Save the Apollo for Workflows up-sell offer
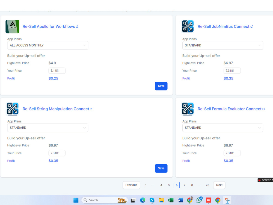The width and height of the screenshot is (273, 205). pos(161,86)
